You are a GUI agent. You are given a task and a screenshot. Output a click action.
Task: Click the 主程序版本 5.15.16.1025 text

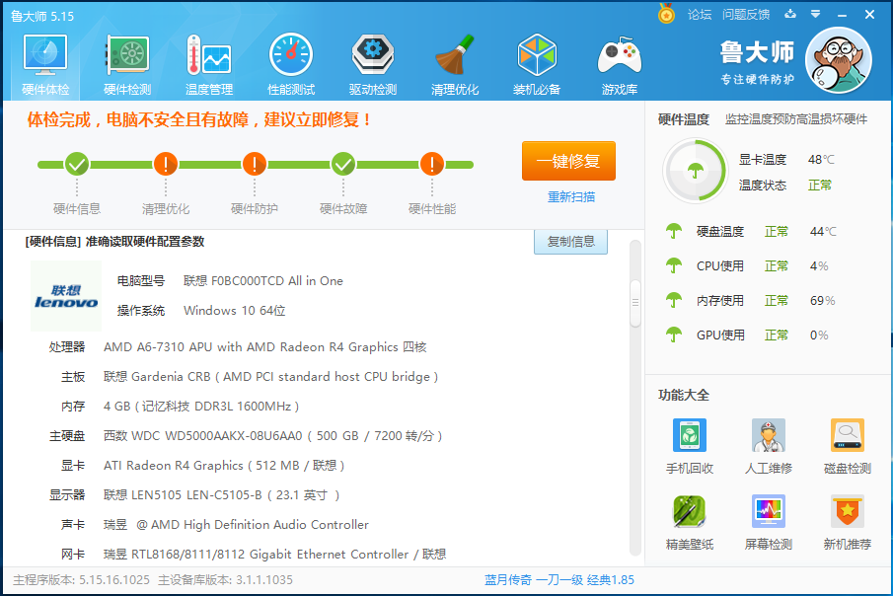(82, 580)
